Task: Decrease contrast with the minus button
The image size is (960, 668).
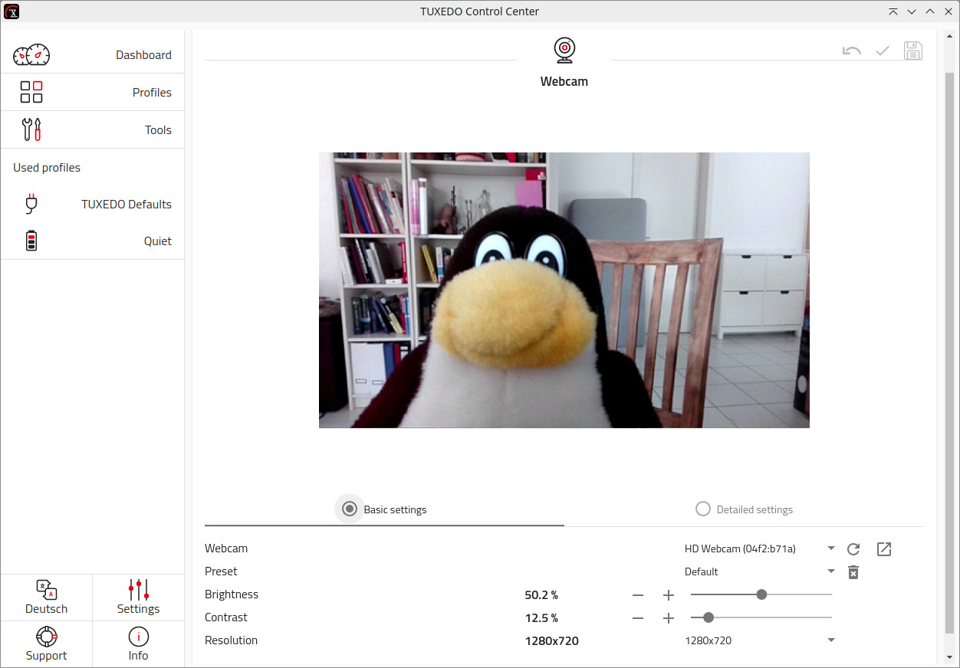Action: point(638,618)
